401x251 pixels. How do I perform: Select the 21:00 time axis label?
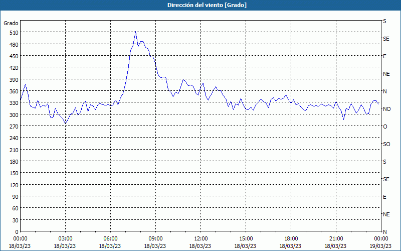click(336, 239)
